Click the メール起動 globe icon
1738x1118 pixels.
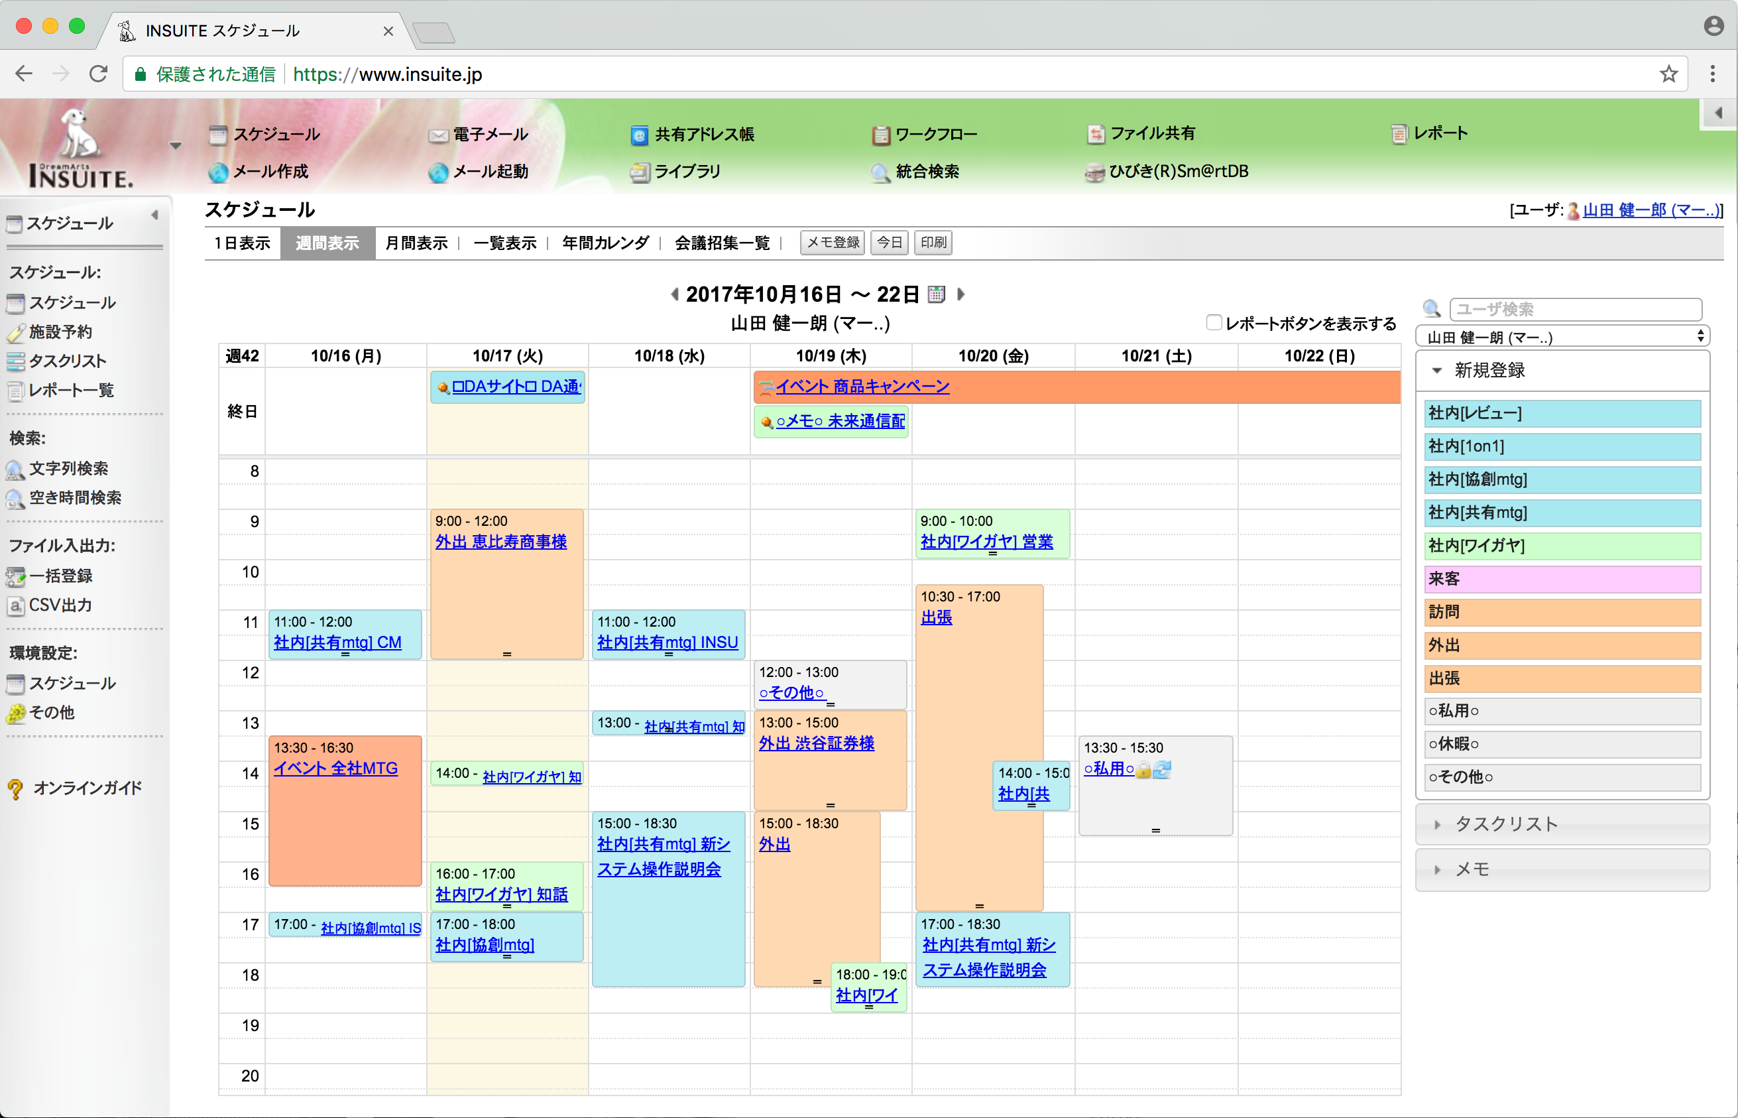(437, 172)
